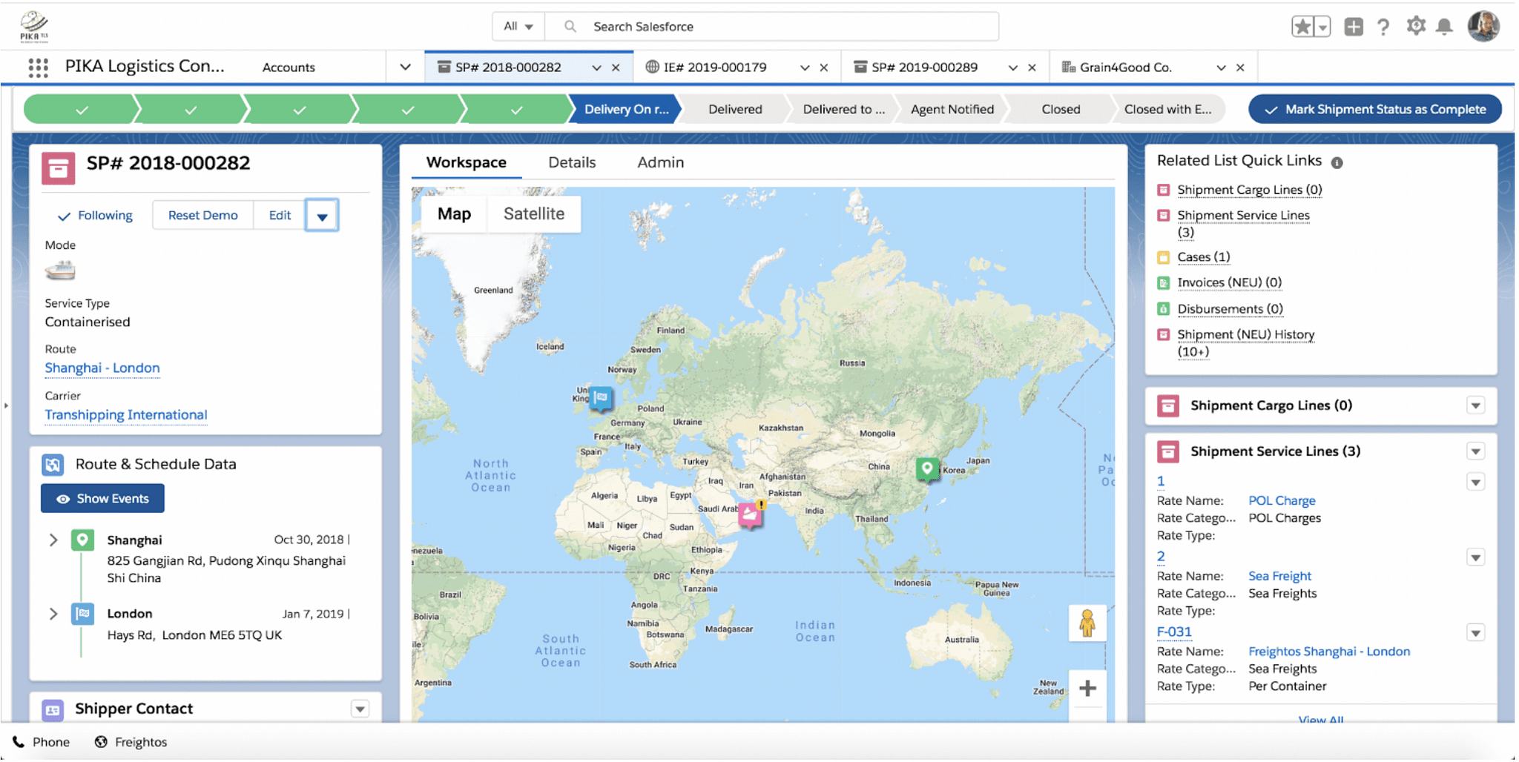
Task: Select the Agent Notified path stage
Action: pyautogui.click(x=952, y=109)
